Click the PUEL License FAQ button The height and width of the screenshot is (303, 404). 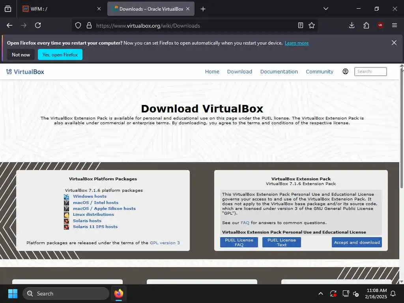(x=239, y=242)
